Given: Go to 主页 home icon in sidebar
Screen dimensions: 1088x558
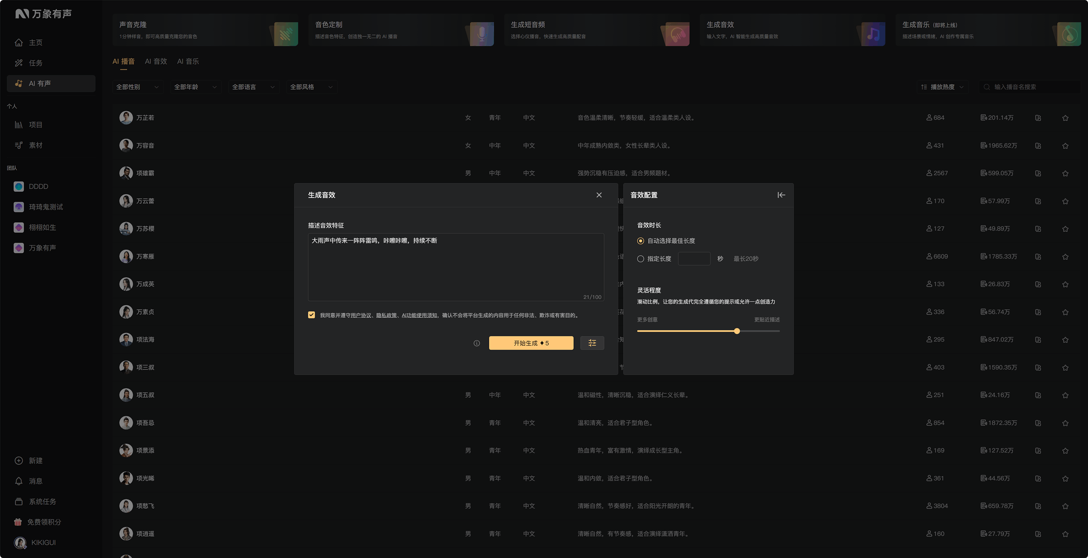Looking at the screenshot, I should click(x=19, y=43).
